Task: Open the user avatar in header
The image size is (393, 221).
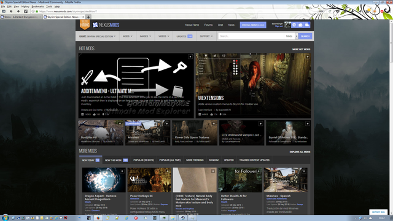Action: tap(287, 25)
